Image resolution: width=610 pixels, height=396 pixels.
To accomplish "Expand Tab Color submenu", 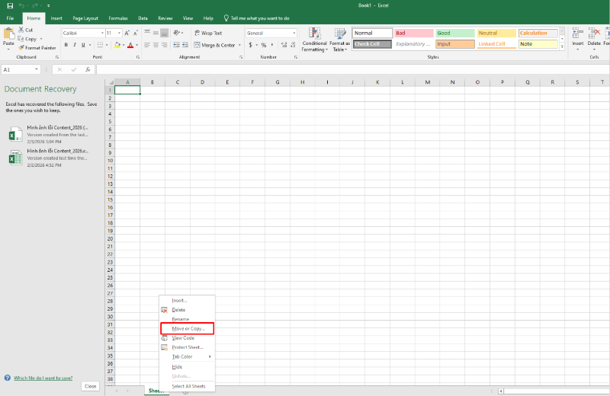I will (188, 356).
